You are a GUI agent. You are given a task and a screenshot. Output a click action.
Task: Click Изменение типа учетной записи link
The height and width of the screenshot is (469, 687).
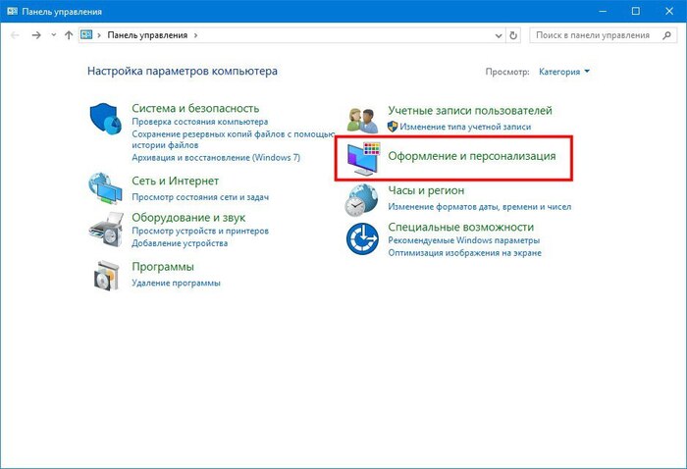pyautogui.click(x=465, y=127)
